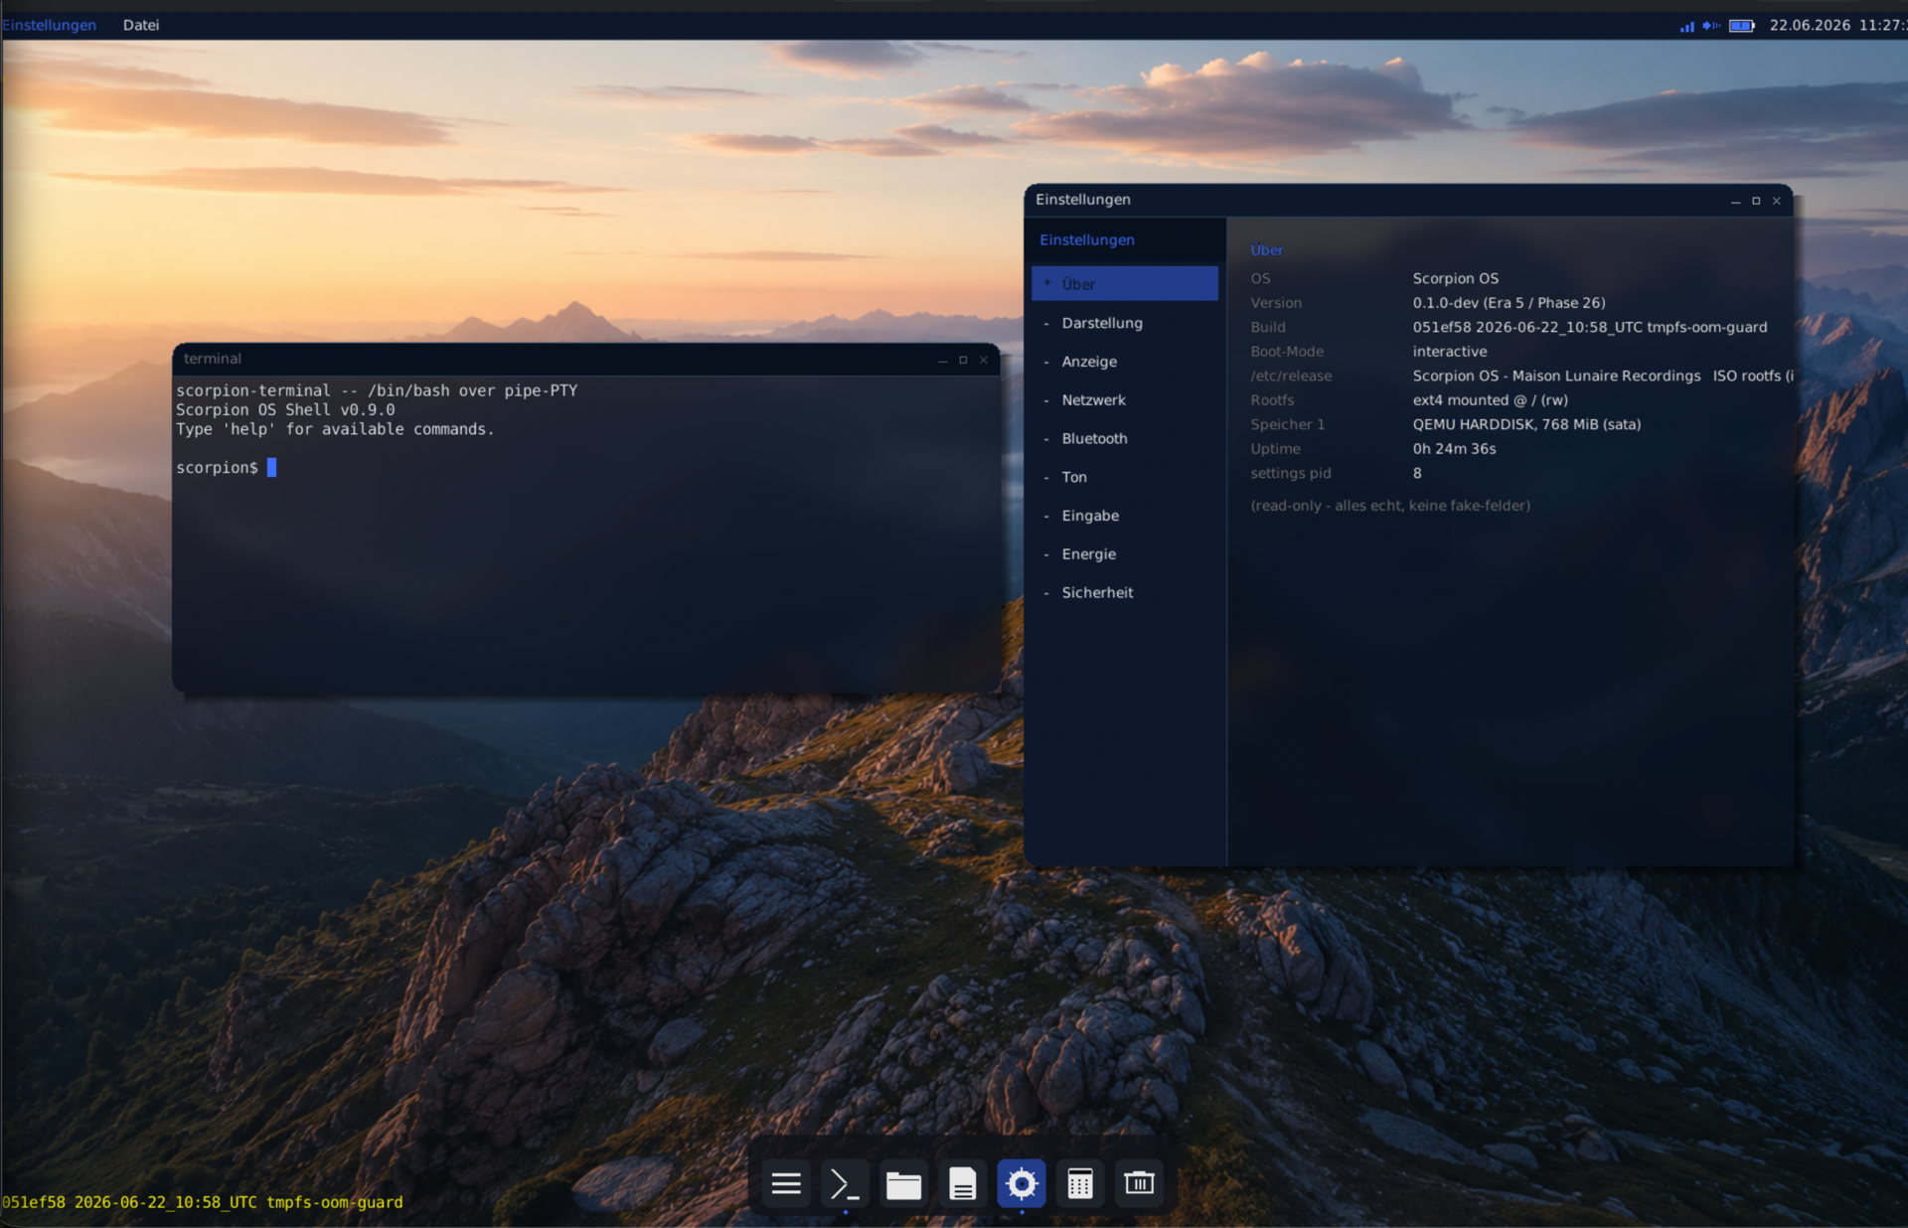The image size is (1908, 1228).
Task: Minimize the Einstellungen window
Action: 1736,201
